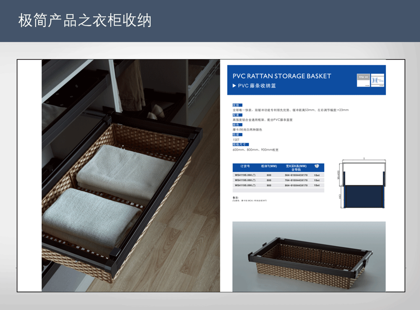The width and height of the screenshot is (420, 310).
Task: Click the 订货号 column header
Action: point(245,167)
